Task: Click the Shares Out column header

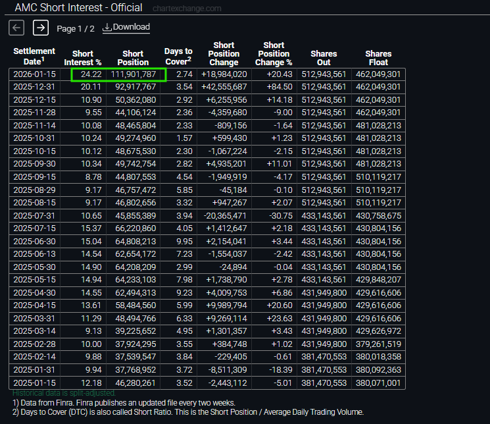Action: 324,58
